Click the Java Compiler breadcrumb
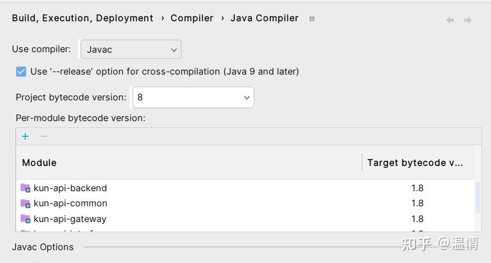Viewport: 491px width, 263px height. tap(264, 18)
